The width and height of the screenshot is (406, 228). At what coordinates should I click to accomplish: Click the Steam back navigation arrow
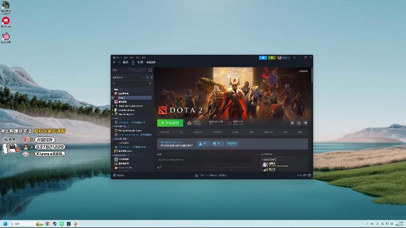[x=114, y=62]
